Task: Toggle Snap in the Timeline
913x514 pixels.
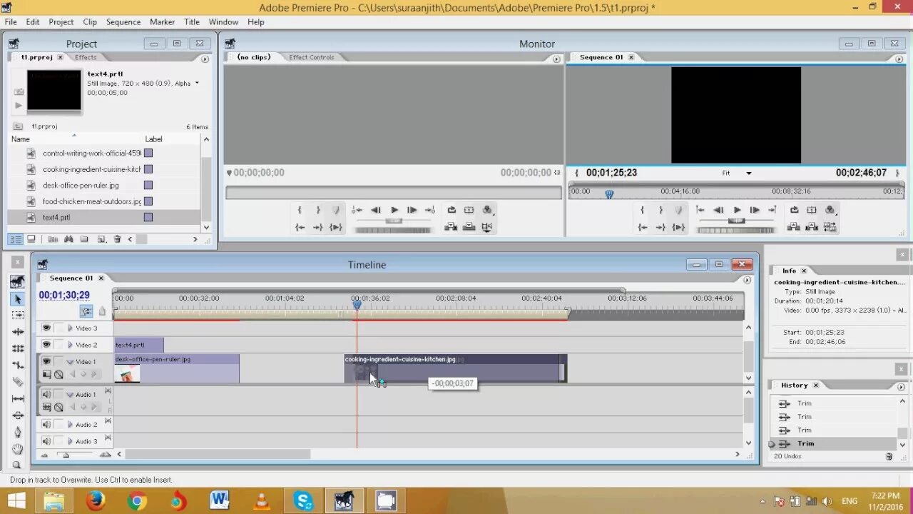Action: tap(86, 311)
